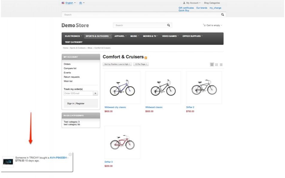Open the Our brands link
The width and height of the screenshot is (285, 178).
click(201, 8)
